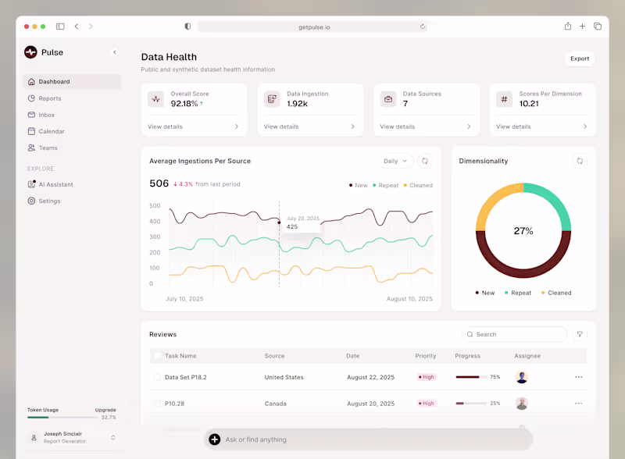
Task: Refresh the Dimensionality chart
Action: pyautogui.click(x=580, y=161)
